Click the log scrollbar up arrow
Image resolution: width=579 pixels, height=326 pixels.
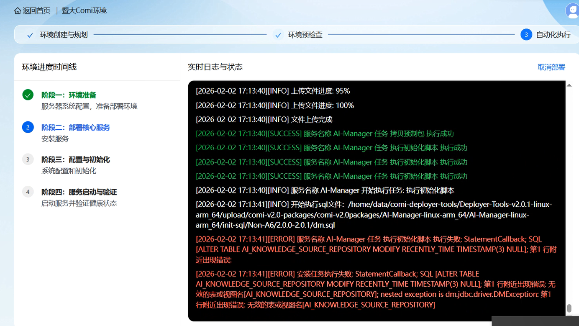coord(569,85)
